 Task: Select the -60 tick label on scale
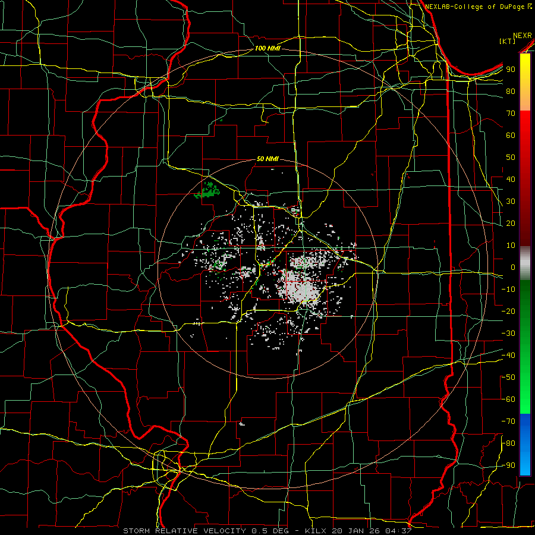click(508, 399)
